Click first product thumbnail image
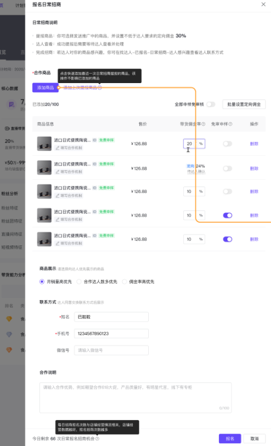Viewport: 271px width, 446px height. (x=44, y=144)
